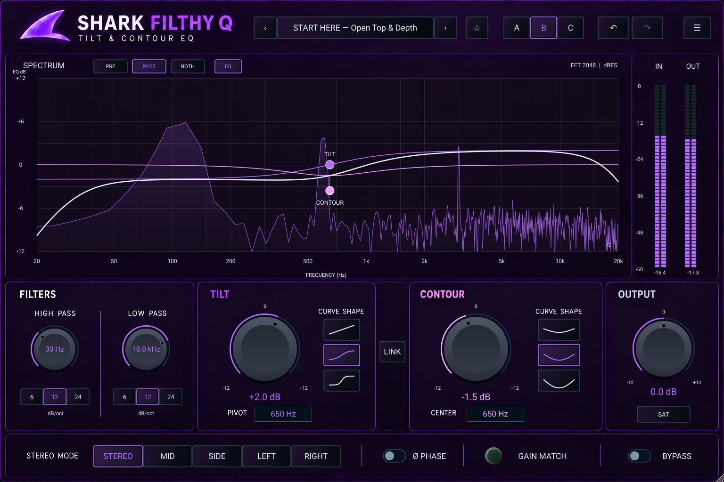Click the Contour gain knob

click(x=476, y=349)
